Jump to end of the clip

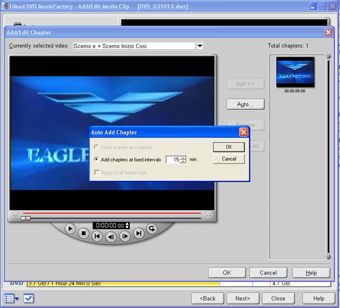pyautogui.click(x=139, y=233)
